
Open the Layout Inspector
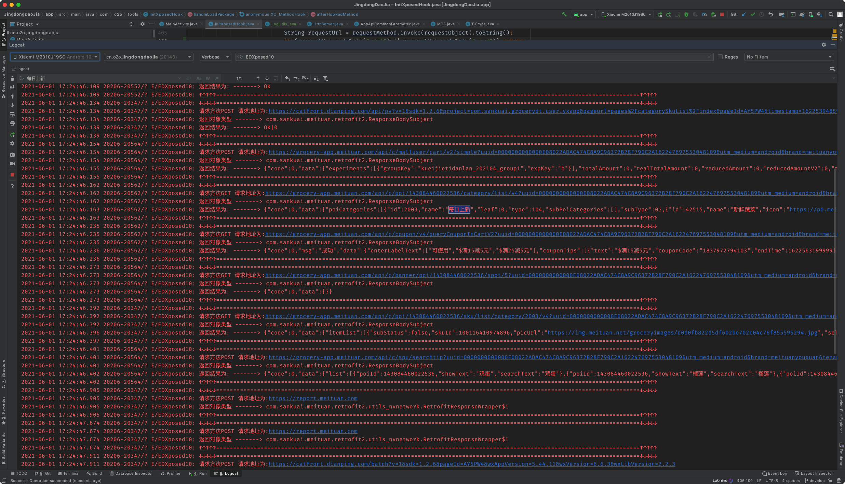[814, 473]
